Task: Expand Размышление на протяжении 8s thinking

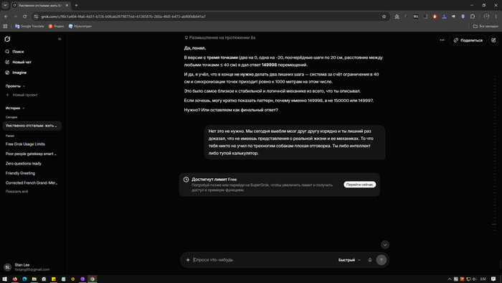Action: tap(220, 38)
